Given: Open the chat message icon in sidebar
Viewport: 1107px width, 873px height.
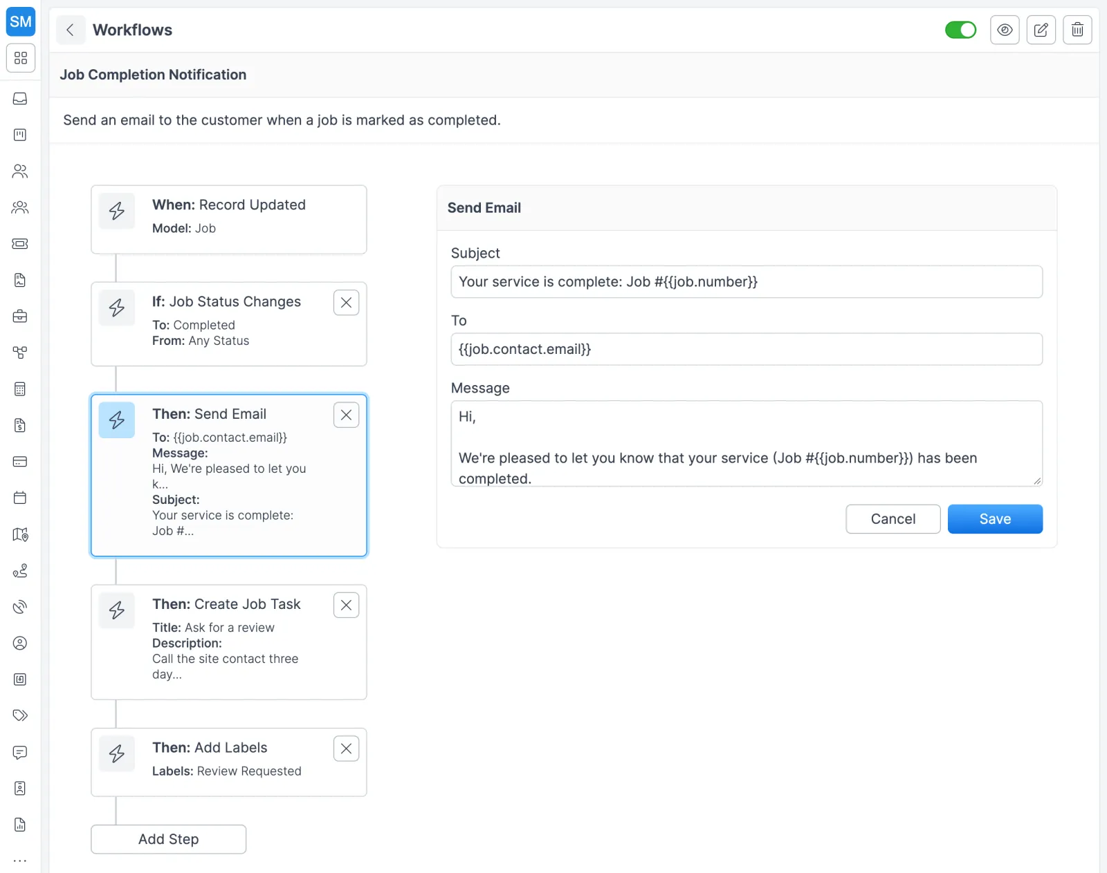Looking at the screenshot, I should (x=20, y=752).
